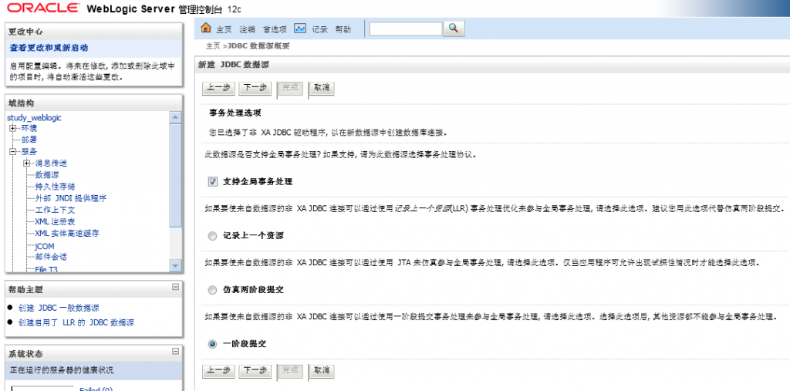Click the domain tree scrollbar thumb

coord(175,177)
